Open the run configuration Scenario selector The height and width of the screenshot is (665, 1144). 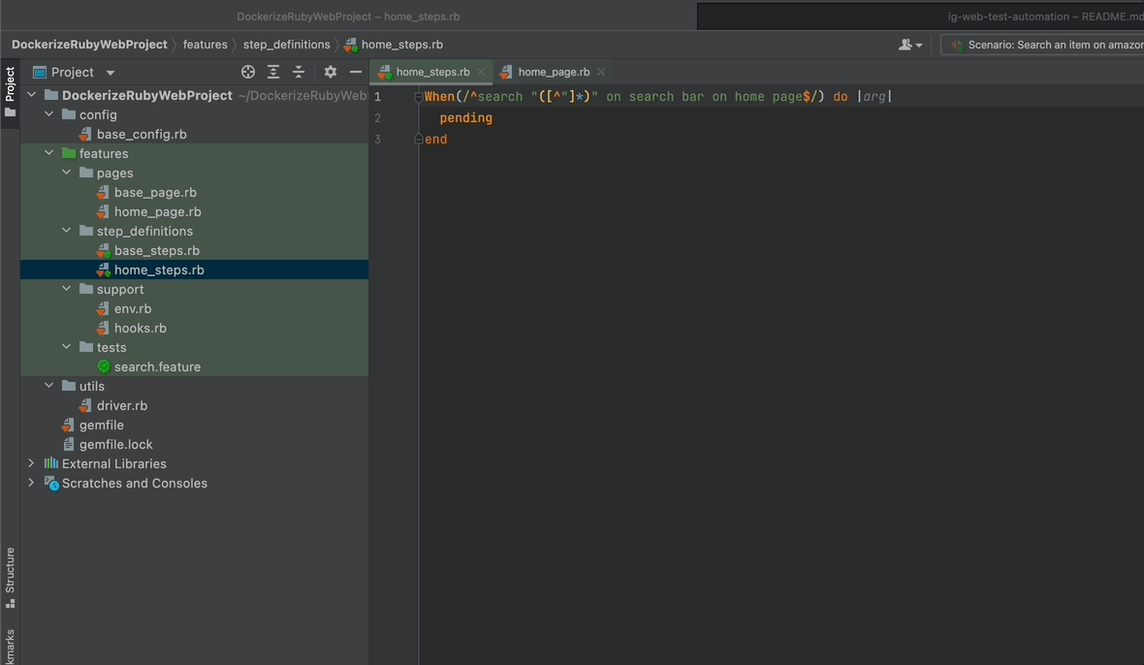click(1043, 45)
